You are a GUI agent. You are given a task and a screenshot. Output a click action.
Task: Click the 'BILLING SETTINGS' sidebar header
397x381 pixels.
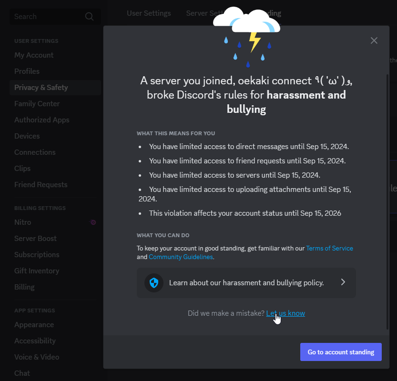tap(40, 208)
